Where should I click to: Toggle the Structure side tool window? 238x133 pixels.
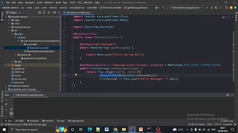[x=2, y=96]
